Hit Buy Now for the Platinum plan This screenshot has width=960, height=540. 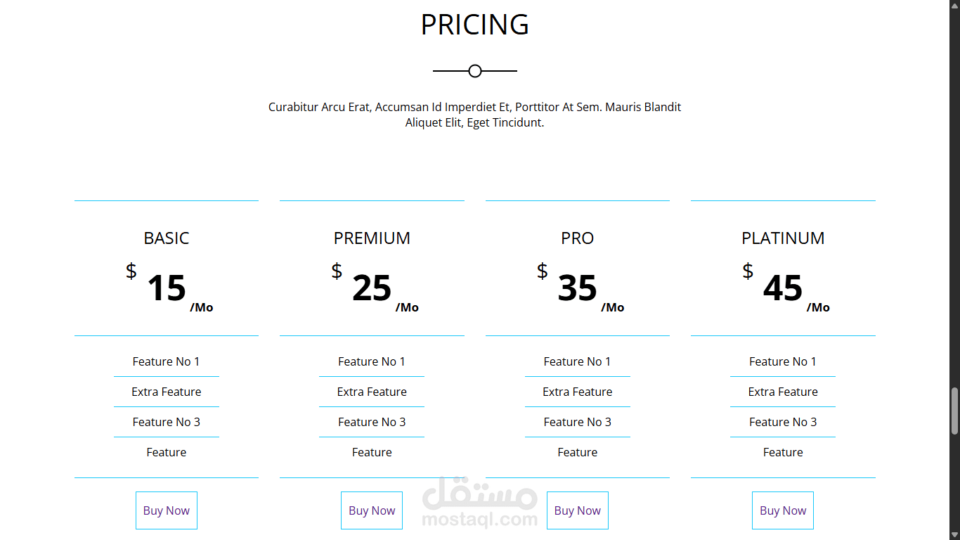[783, 510]
